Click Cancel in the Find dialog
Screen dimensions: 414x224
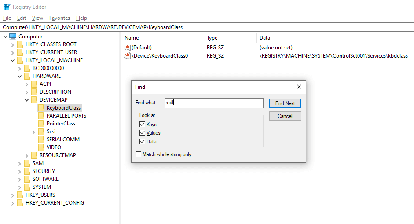[x=285, y=116]
